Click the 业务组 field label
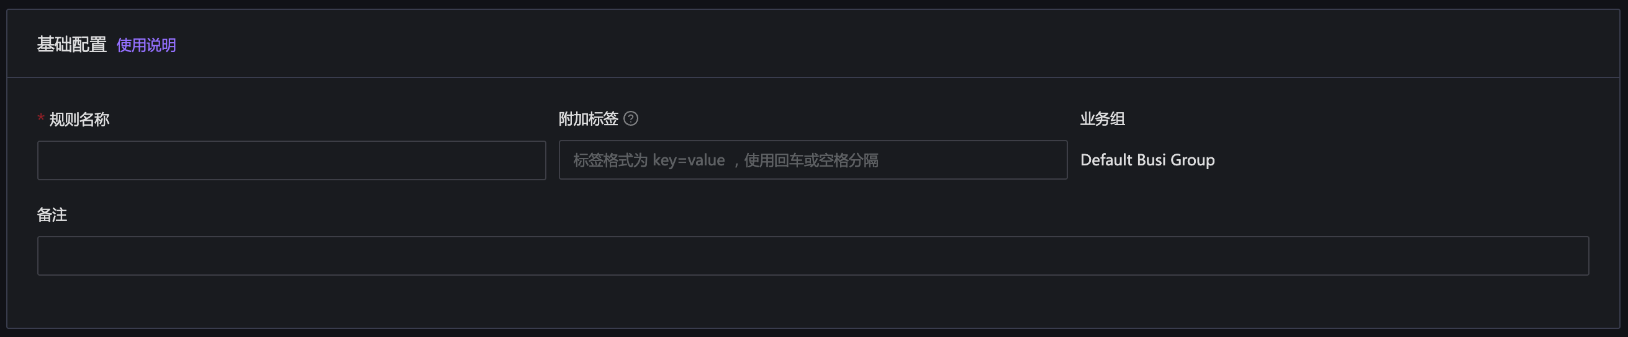Image resolution: width=1628 pixels, height=337 pixels. pyautogui.click(x=1102, y=119)
